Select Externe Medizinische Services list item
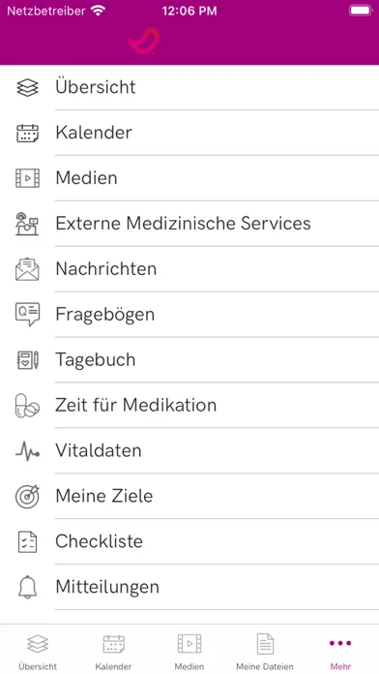Image resolution: width=379 pixels, height=674 pixels. pyautogui.click(x=189, y=224)
